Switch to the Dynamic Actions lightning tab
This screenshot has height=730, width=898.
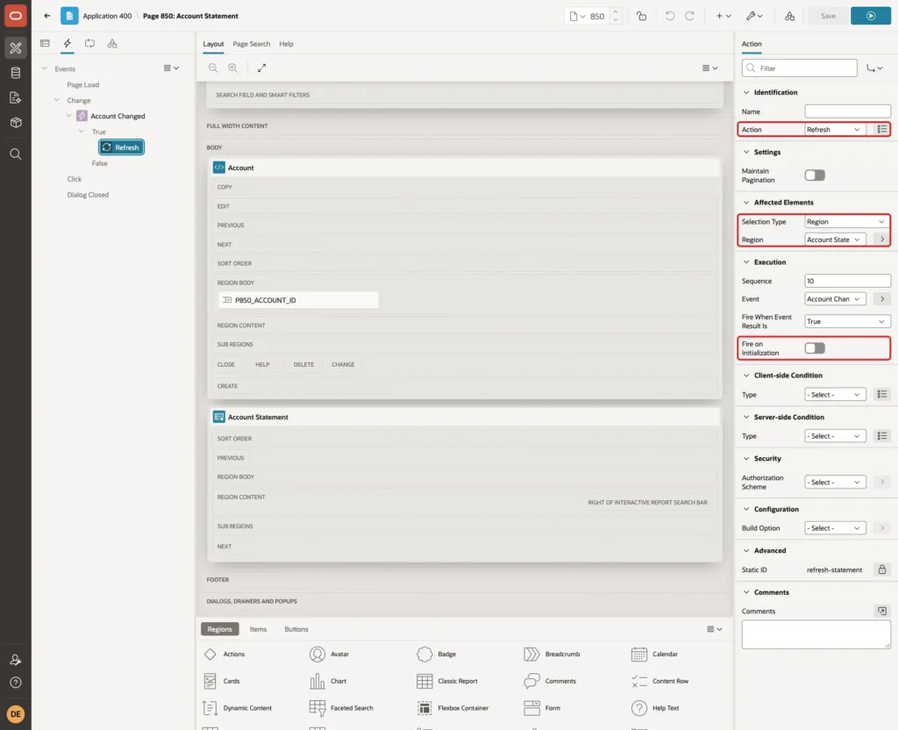(67, 44)
